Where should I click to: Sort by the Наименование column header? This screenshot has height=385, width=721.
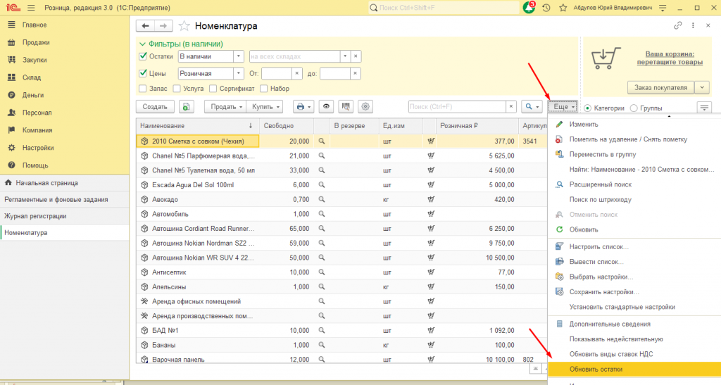[x=196, y=125]
